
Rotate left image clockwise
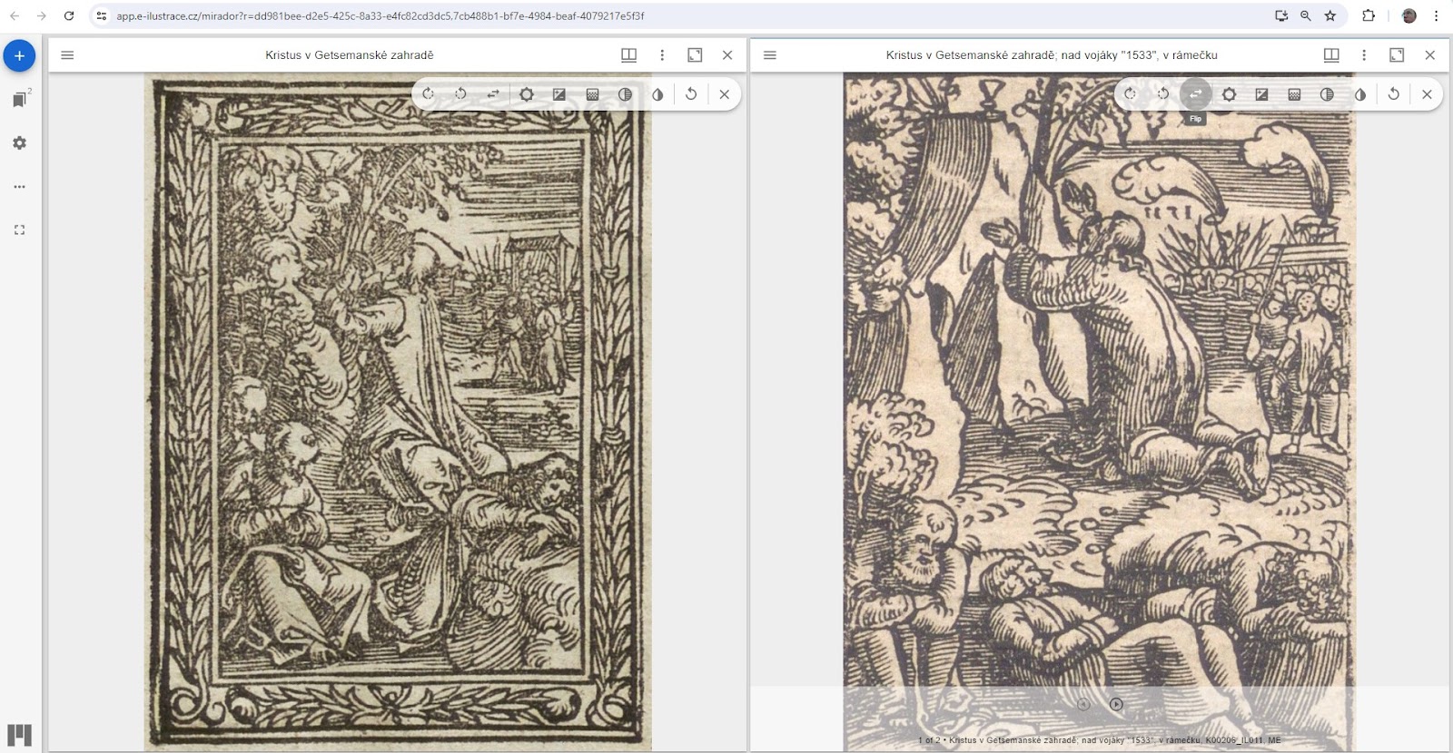(x=428, y=94)
